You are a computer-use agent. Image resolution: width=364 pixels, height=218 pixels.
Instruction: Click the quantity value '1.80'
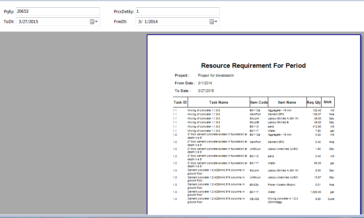(318, 149)
